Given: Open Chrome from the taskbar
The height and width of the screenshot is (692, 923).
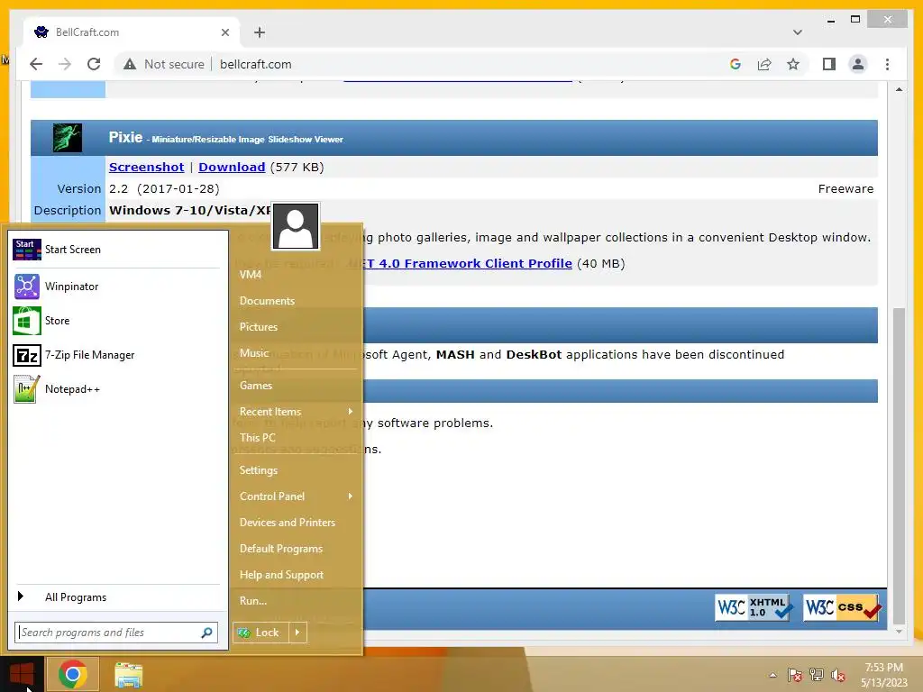Looking at the screenshot, I should point(72,674).
